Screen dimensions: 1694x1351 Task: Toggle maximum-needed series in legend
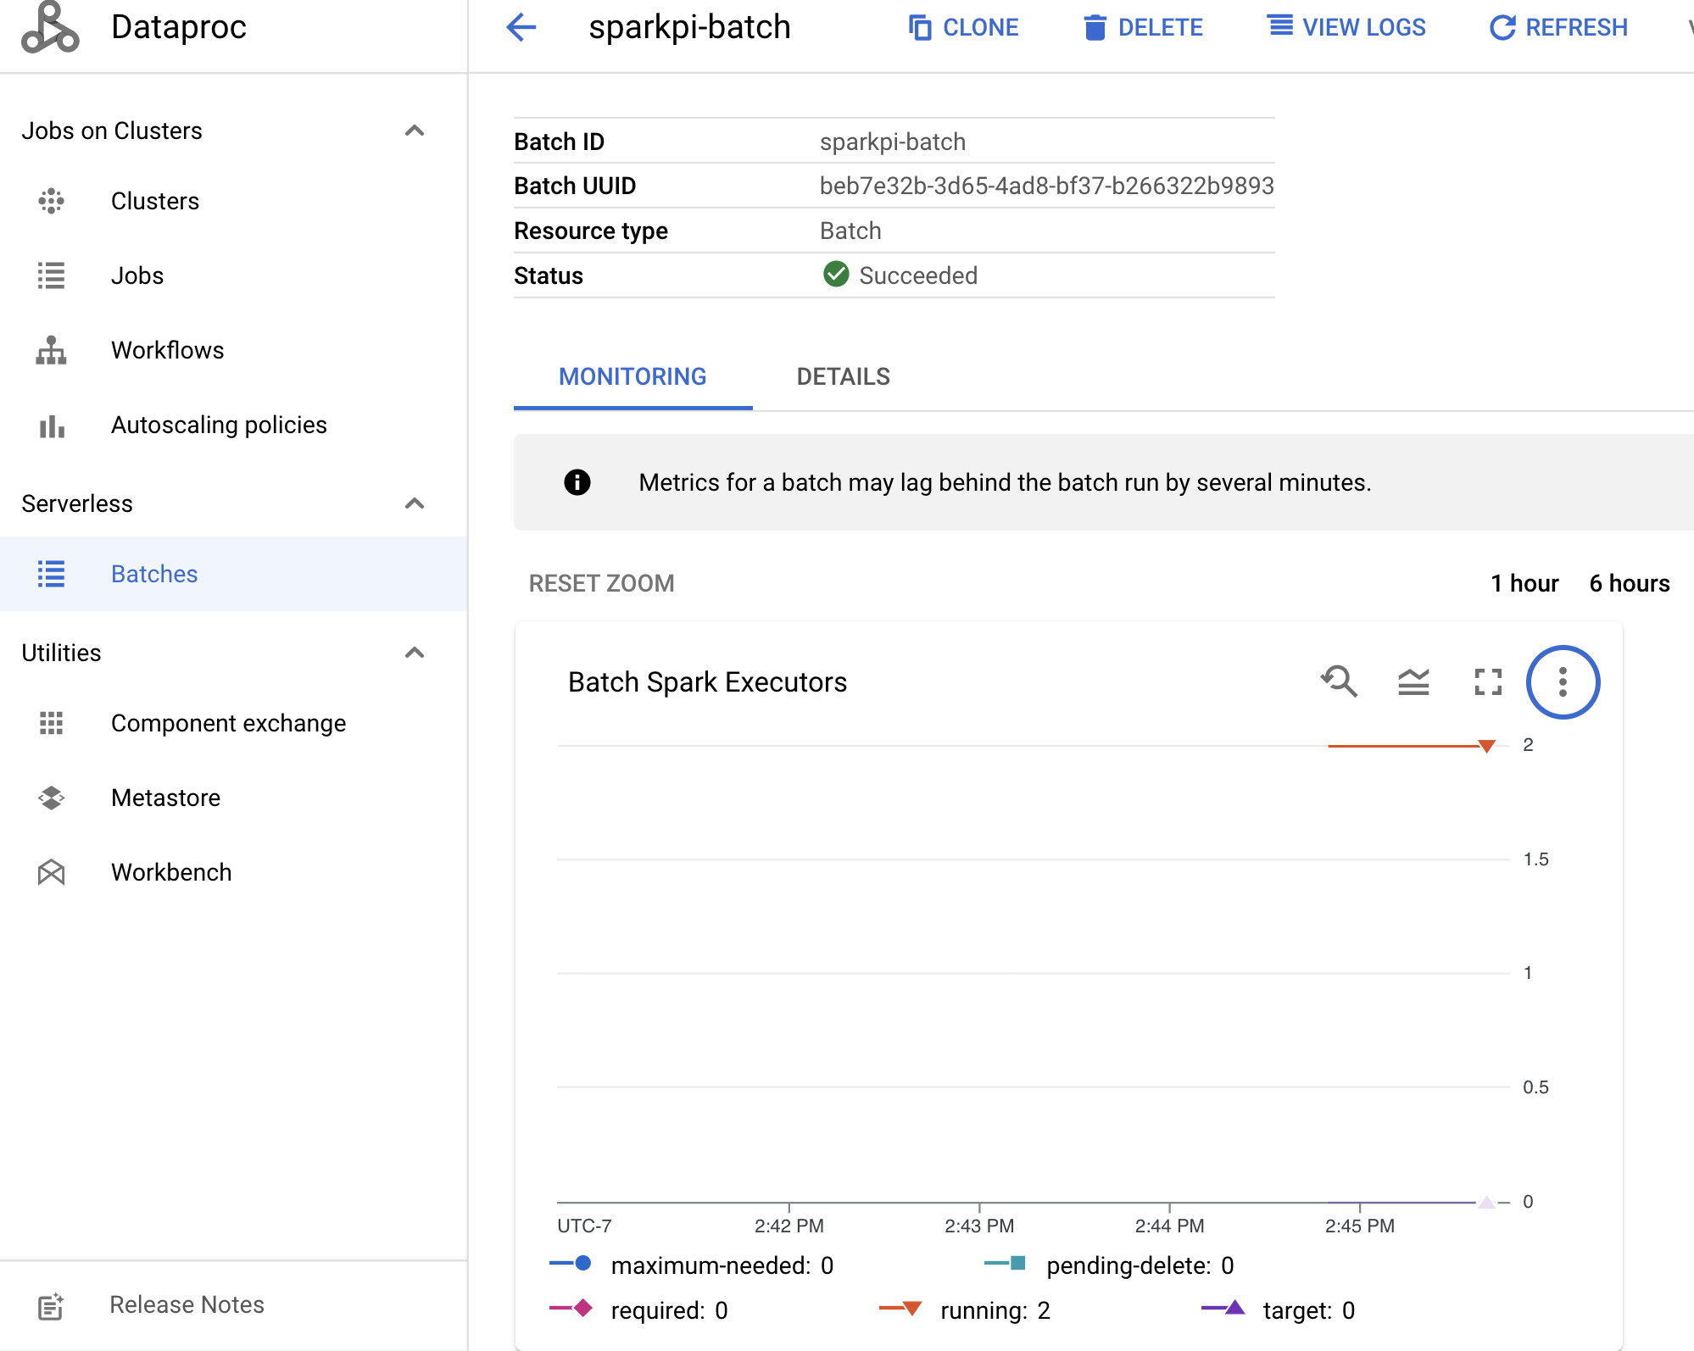point(721,1265)
